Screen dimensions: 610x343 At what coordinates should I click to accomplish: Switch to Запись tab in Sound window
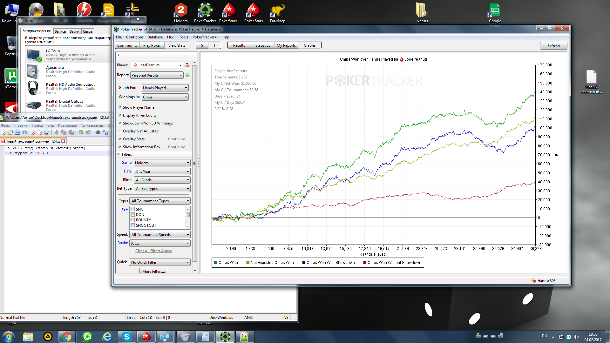[x=60, y=31]
